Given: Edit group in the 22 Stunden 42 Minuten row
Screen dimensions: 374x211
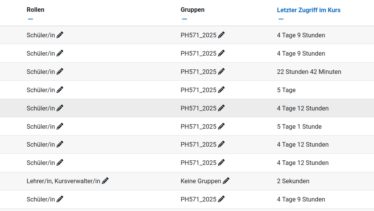Looking at the screenshot, I should pos(221,71).
